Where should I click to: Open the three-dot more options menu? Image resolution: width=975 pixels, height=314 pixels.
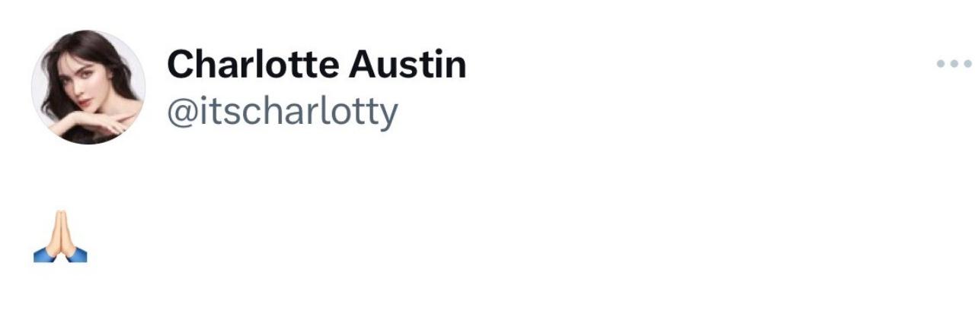pyautogui.click(x=953, y=64)
